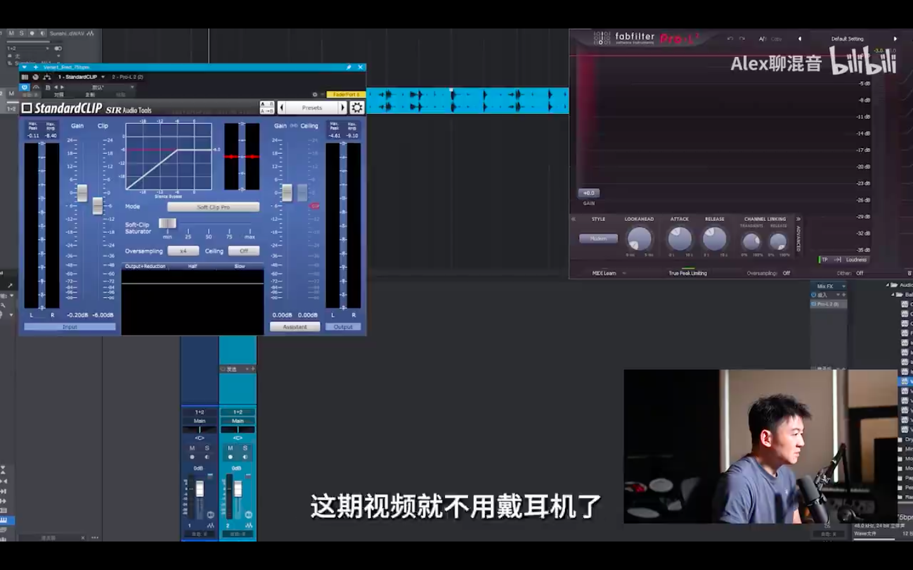913x570 pixels.
Task: Toggle the plugin power bypass button
Action: coord(25,87)
